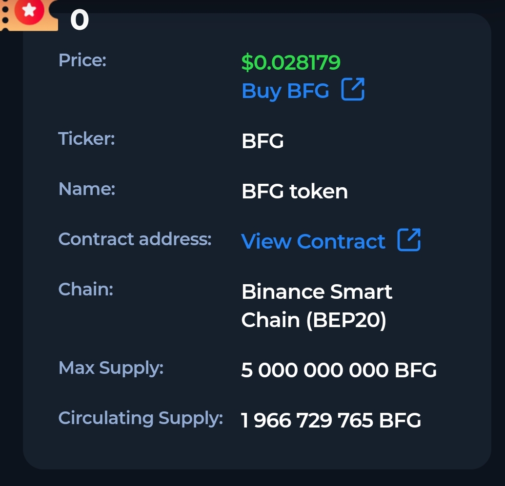505x486 pixels.
Task: Open external link icon beside Buy BFG
Action: tap(352, 90)
